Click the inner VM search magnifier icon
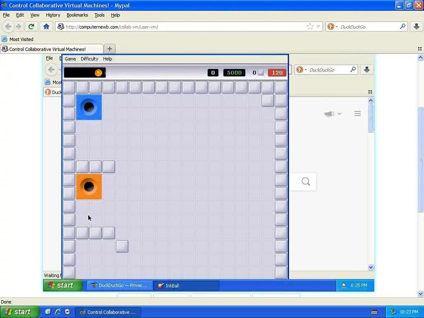Image resolution: width=424 pixels, height=318 pixels. (353, 70)
